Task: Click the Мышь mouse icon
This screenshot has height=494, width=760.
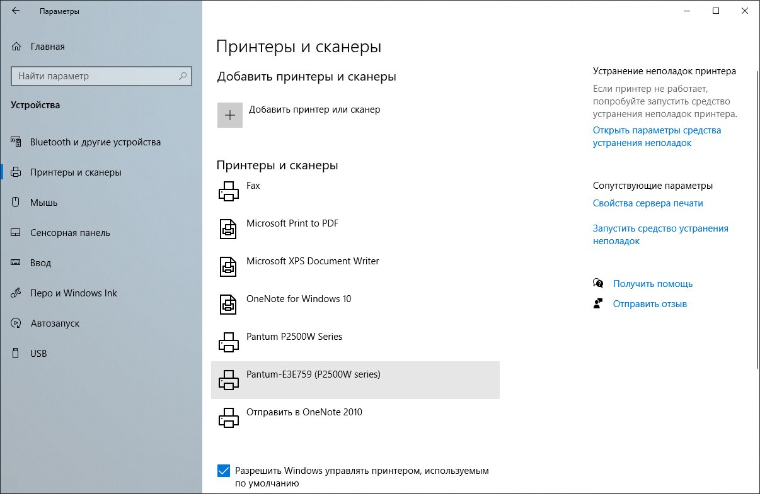Action: pyautogui.click(x=16, y=203)
